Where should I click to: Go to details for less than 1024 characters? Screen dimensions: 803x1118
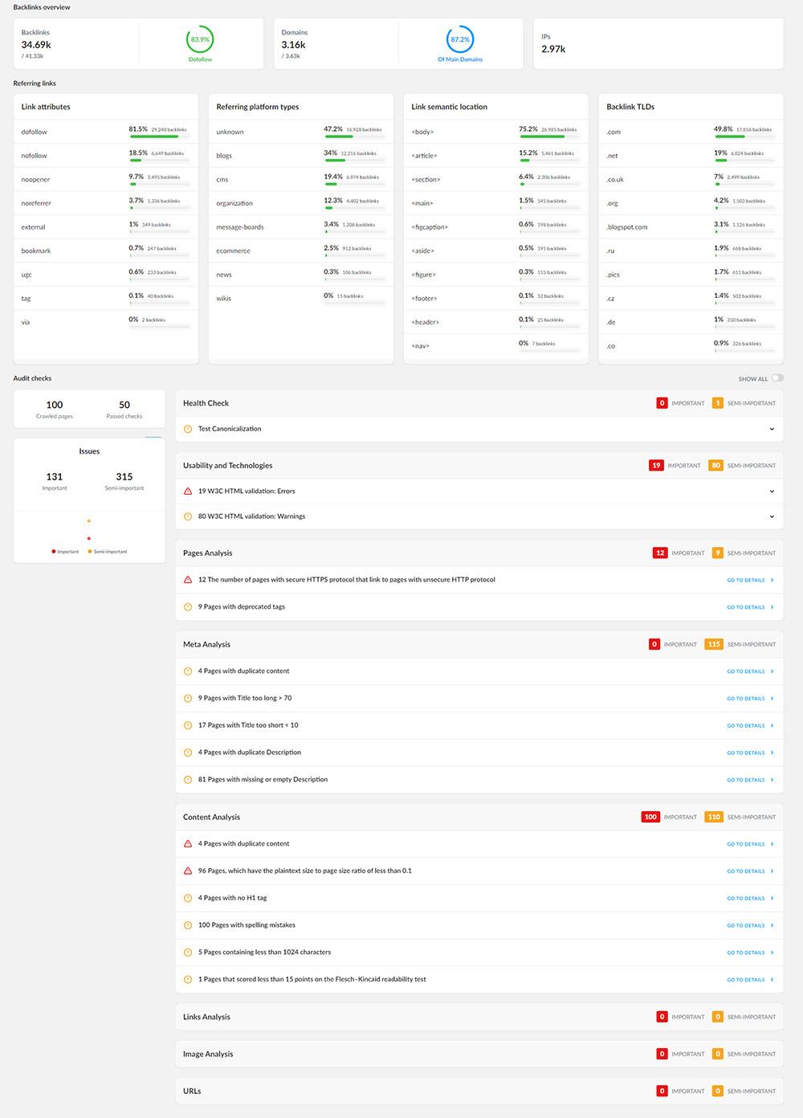(750, 953)
